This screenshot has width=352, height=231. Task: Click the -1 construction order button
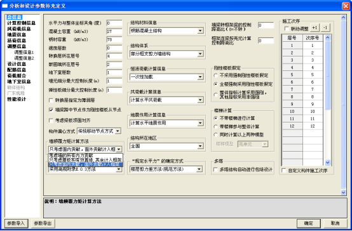(325, 28)
